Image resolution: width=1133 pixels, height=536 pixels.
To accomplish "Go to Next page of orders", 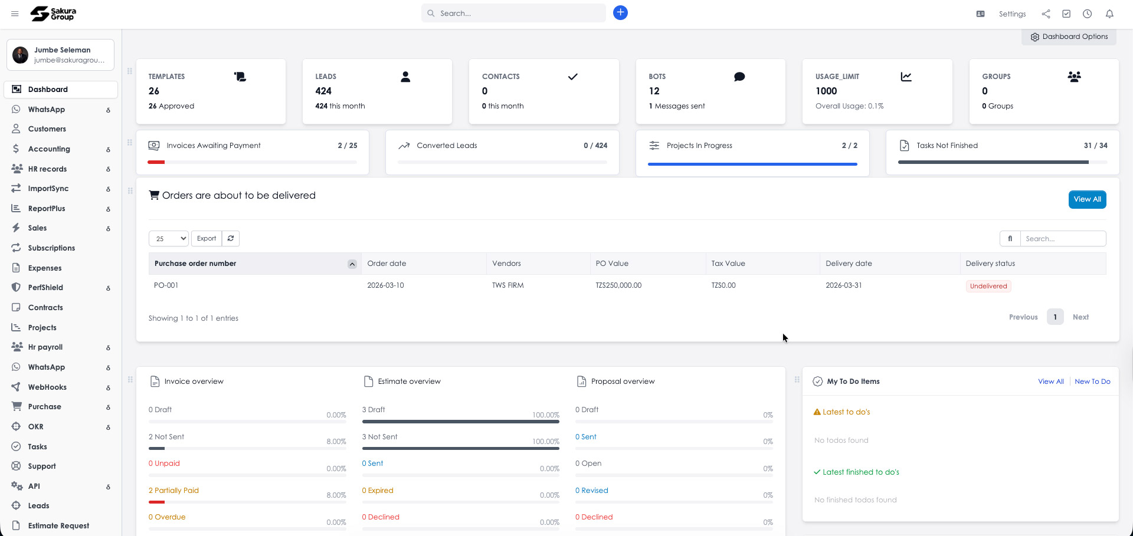I will (1080, 317).
